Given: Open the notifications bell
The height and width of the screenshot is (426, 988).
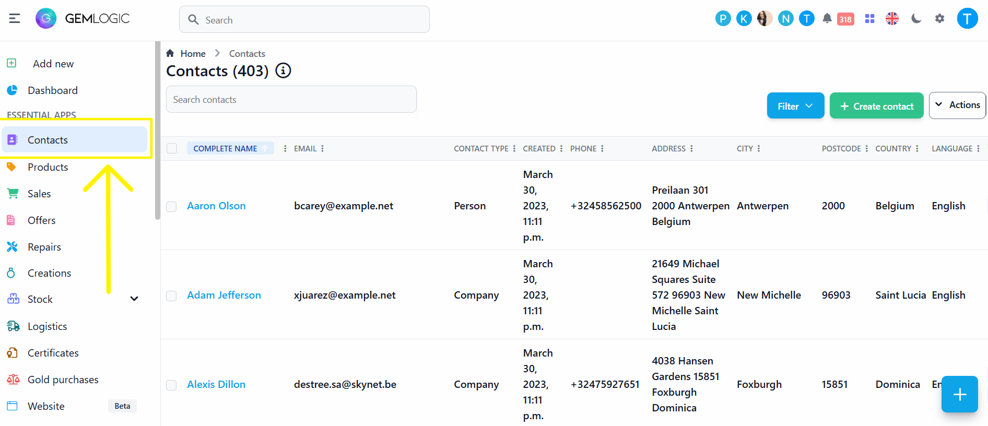Looking at the screenshot, I should pyautogui.click(x=827, y=19).
